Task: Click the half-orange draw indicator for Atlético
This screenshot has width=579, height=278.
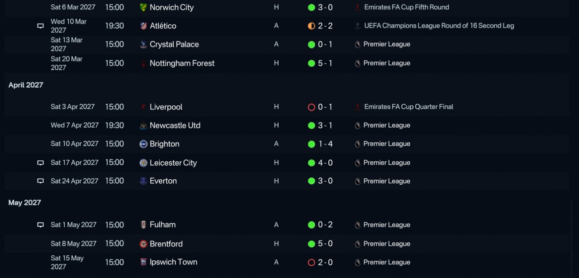Action: [311, 26]
